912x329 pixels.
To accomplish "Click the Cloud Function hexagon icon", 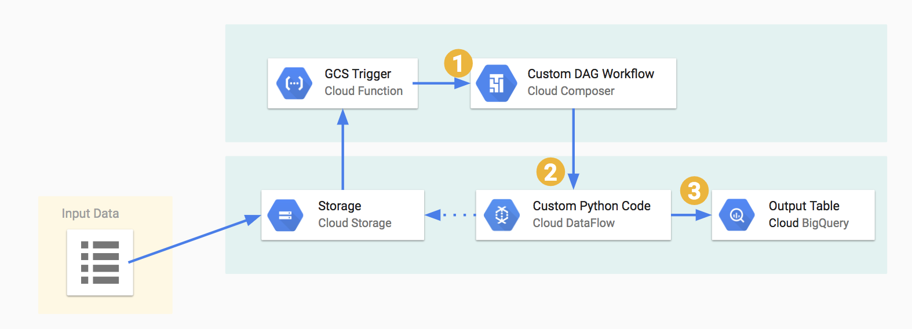I will pos(294,83).
